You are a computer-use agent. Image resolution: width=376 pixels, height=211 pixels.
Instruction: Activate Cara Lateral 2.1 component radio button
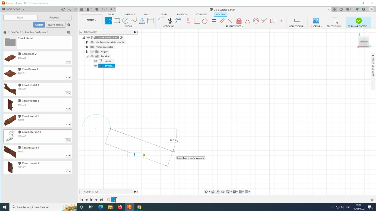[x=121, y=38]
